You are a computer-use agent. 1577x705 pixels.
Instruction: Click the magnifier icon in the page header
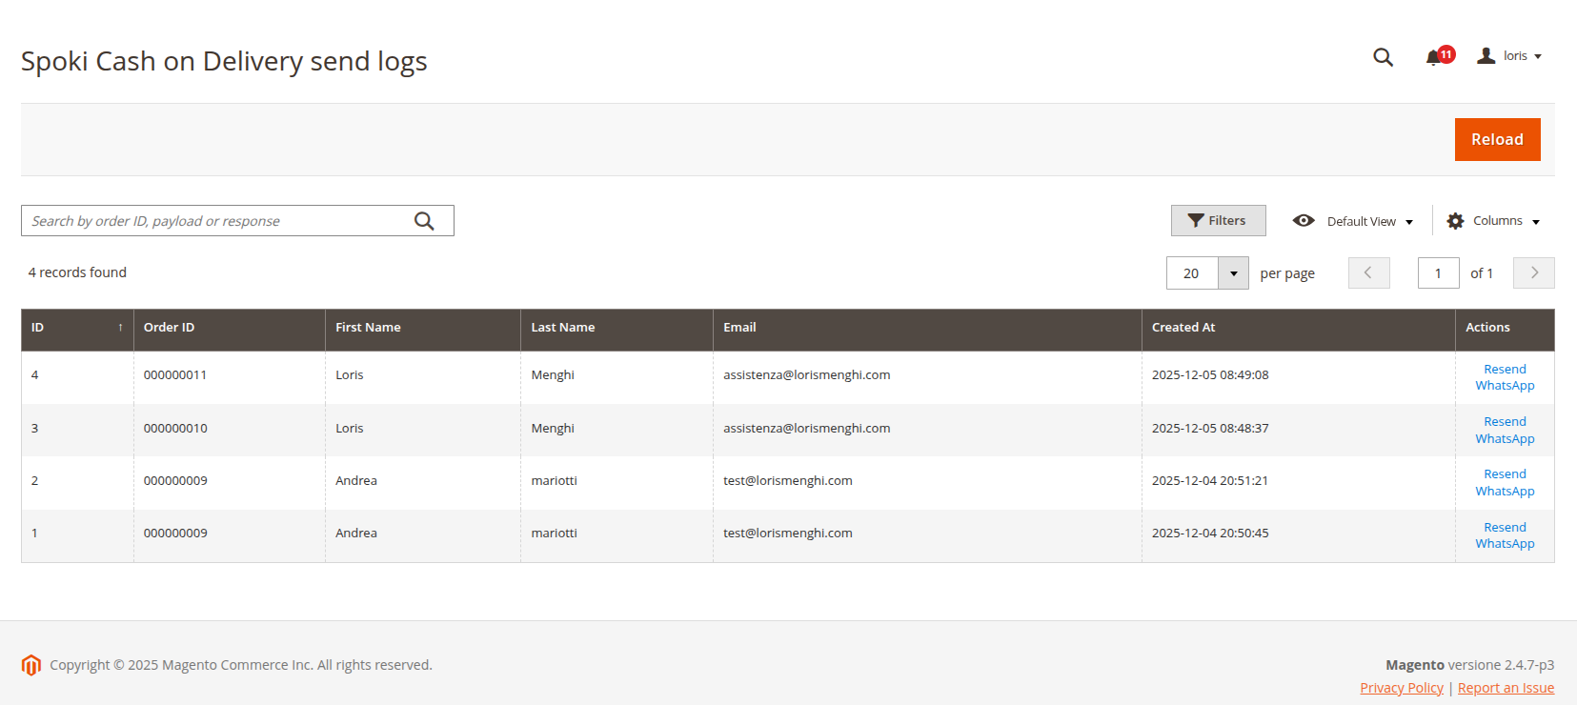pos(1383,57)
